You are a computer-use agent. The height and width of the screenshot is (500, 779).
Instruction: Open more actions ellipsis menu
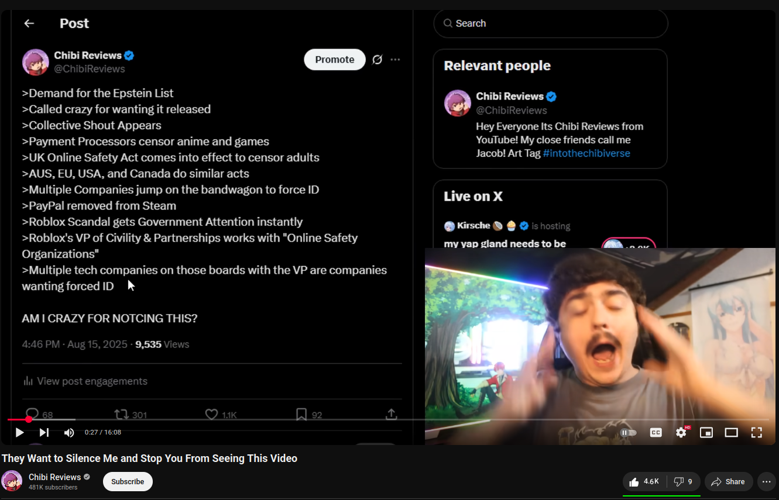point(767,482)
